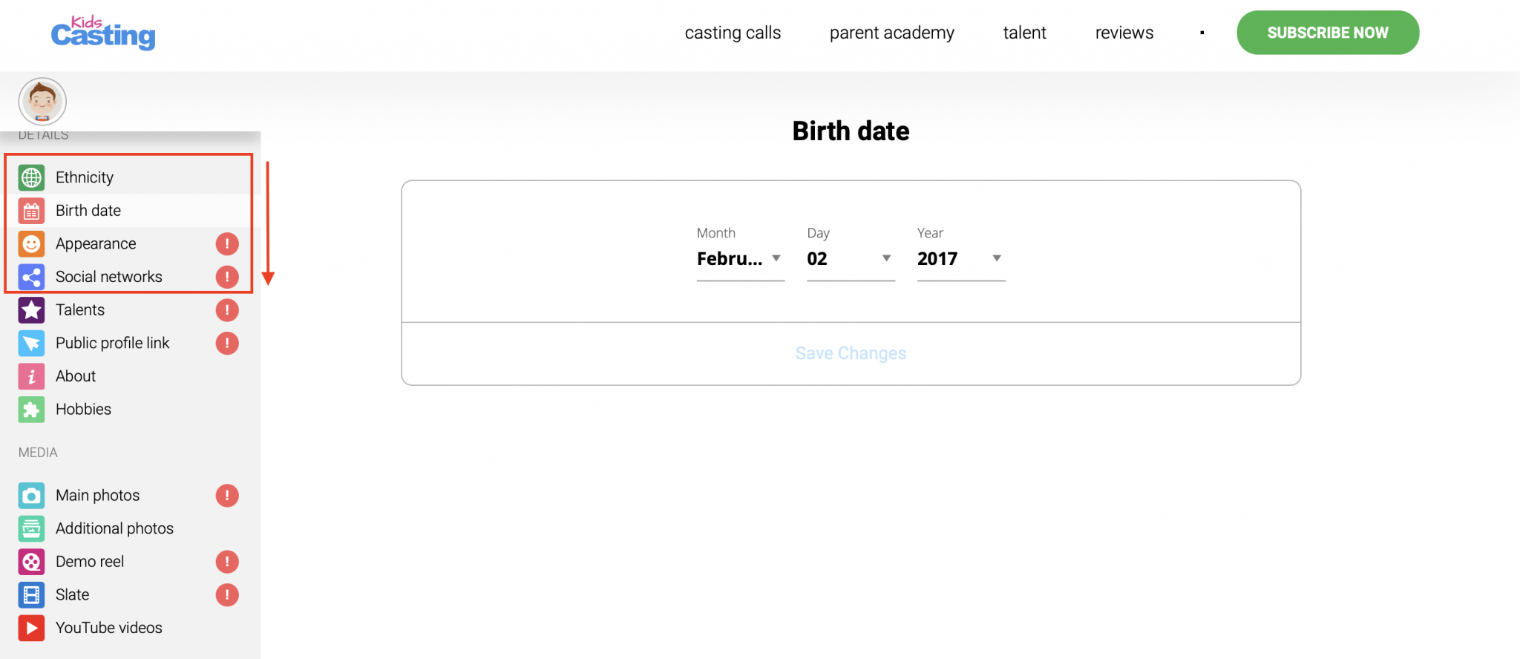Click the Ethnicity globe icon
Viewport: 1520px width, 659px height.
click(x=31, y=177)
